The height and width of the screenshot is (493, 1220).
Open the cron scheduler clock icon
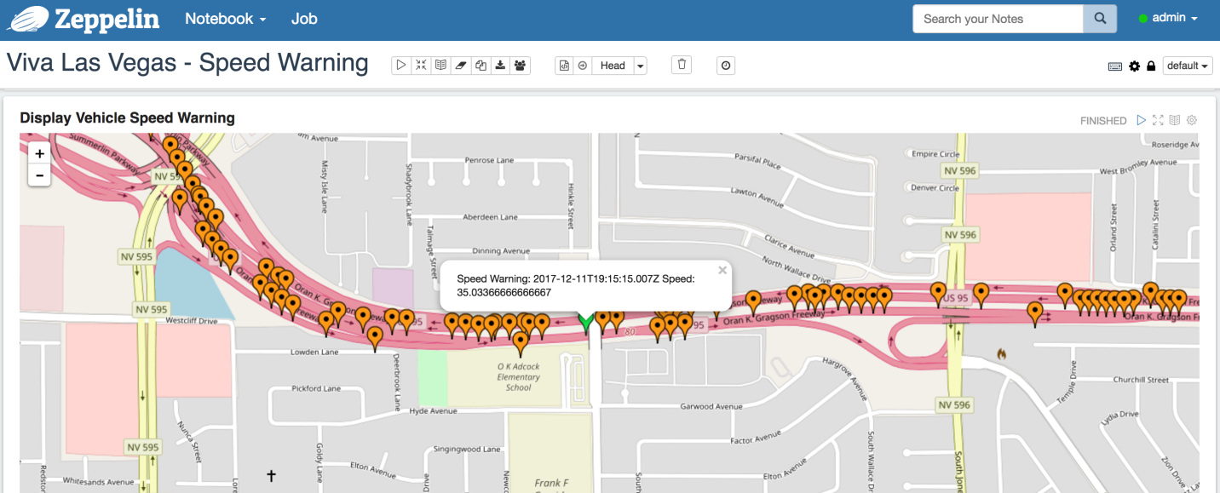tap(725, 65)
